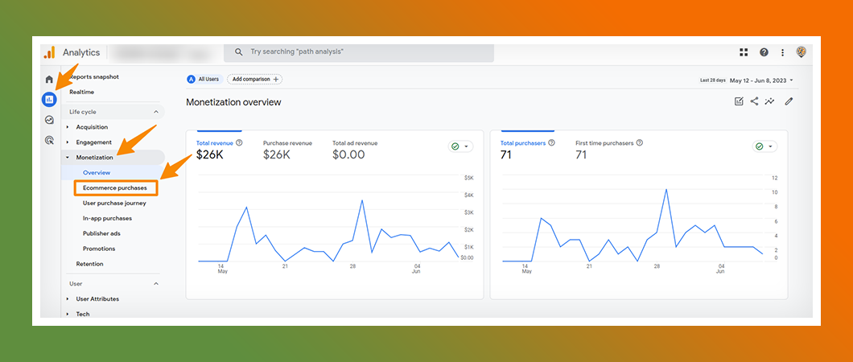This screenshot has width=853, height=362.
Task: Open data quality dropdown on revenue card
Action: pyautogui.click(x=461, y=146)
